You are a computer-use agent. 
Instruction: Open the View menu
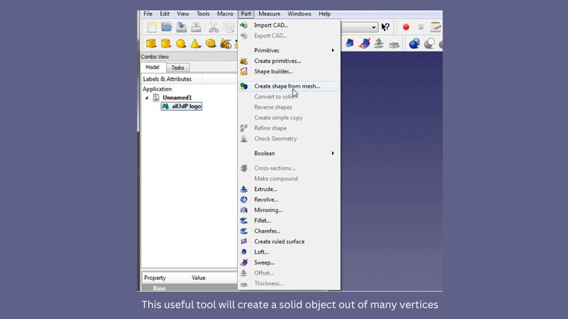click(183, 14)
